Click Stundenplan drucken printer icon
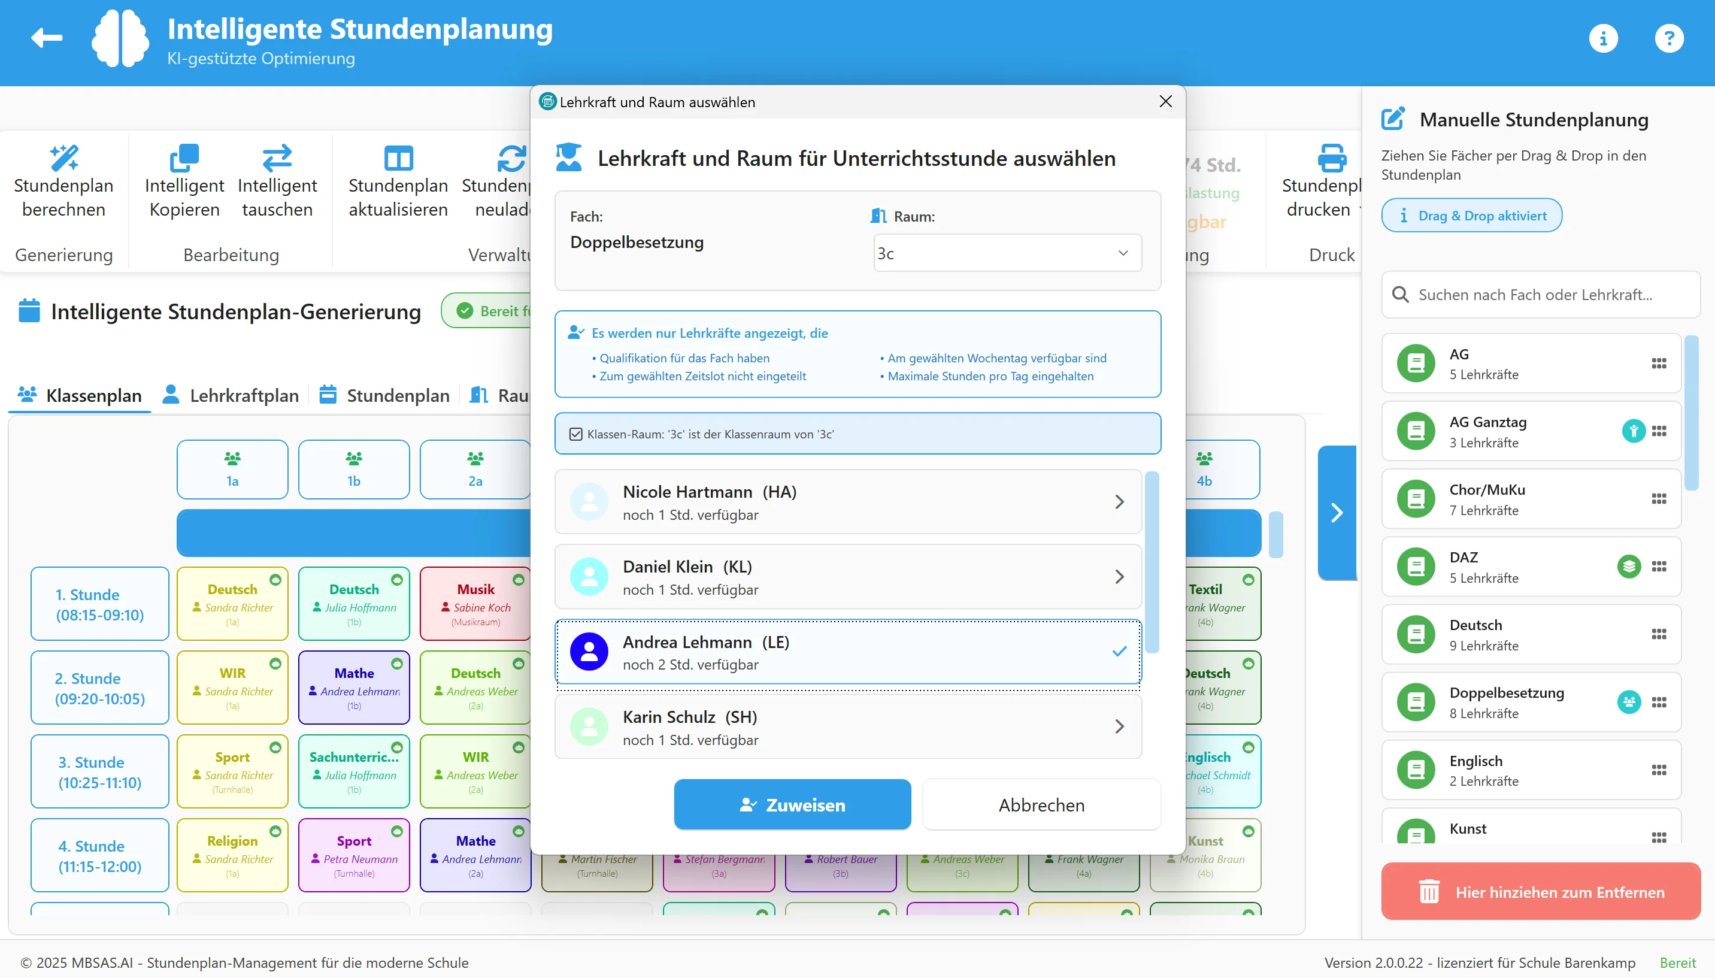 coord(1332,158)
